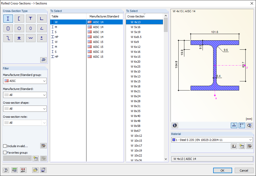Select cross-section W 10x12
The height and width of the screenshot is (176, 256).
click(145, 136)
